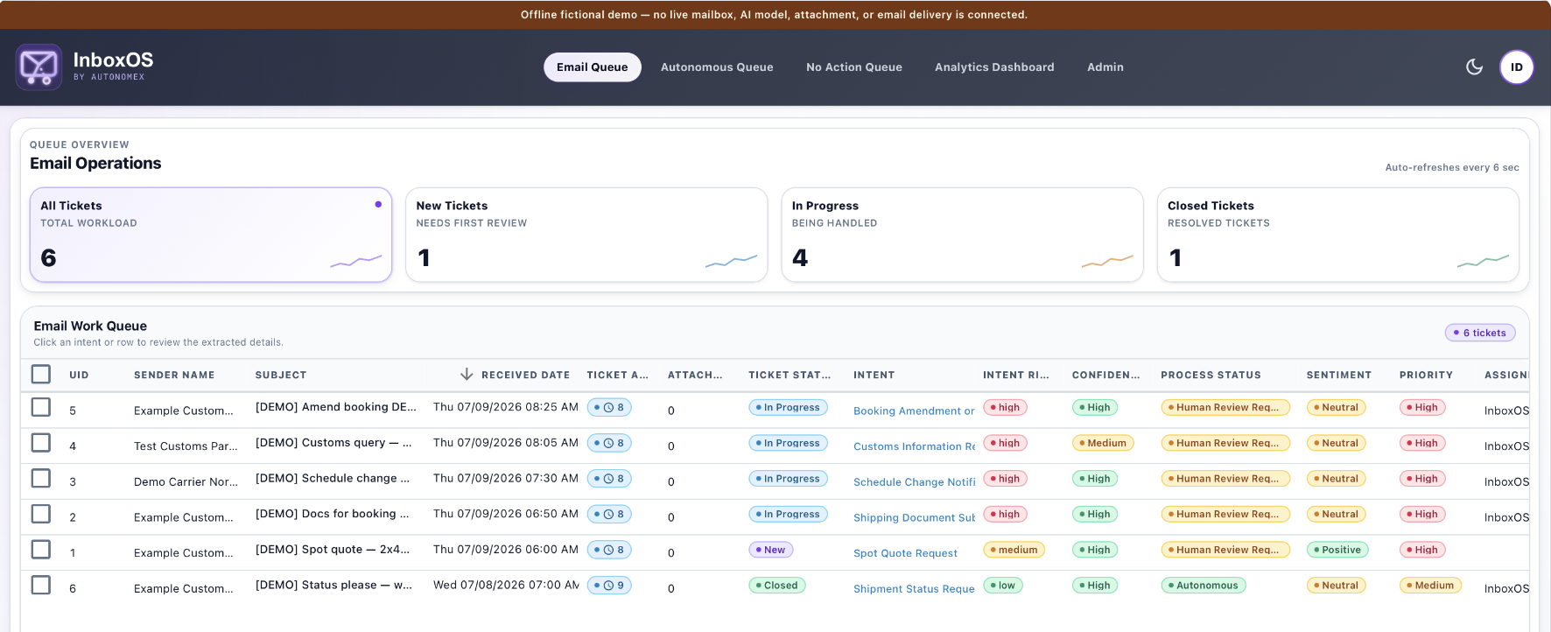Click ticket age badge for Customs query row
Screen dimensions: 1551x632
pyautogui.click(x=609, y=443)
